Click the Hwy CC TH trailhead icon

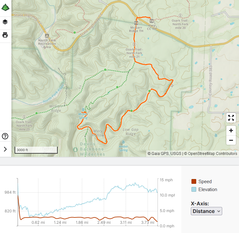click(151, 21)
